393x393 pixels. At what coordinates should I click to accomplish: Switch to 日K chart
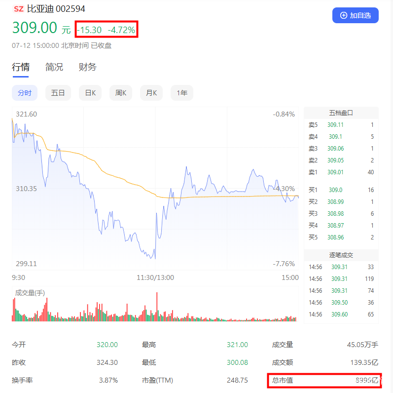click(90, 93)
